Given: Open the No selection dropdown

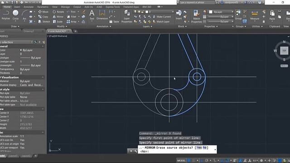Looking at the screenshot, I should 16,42.
